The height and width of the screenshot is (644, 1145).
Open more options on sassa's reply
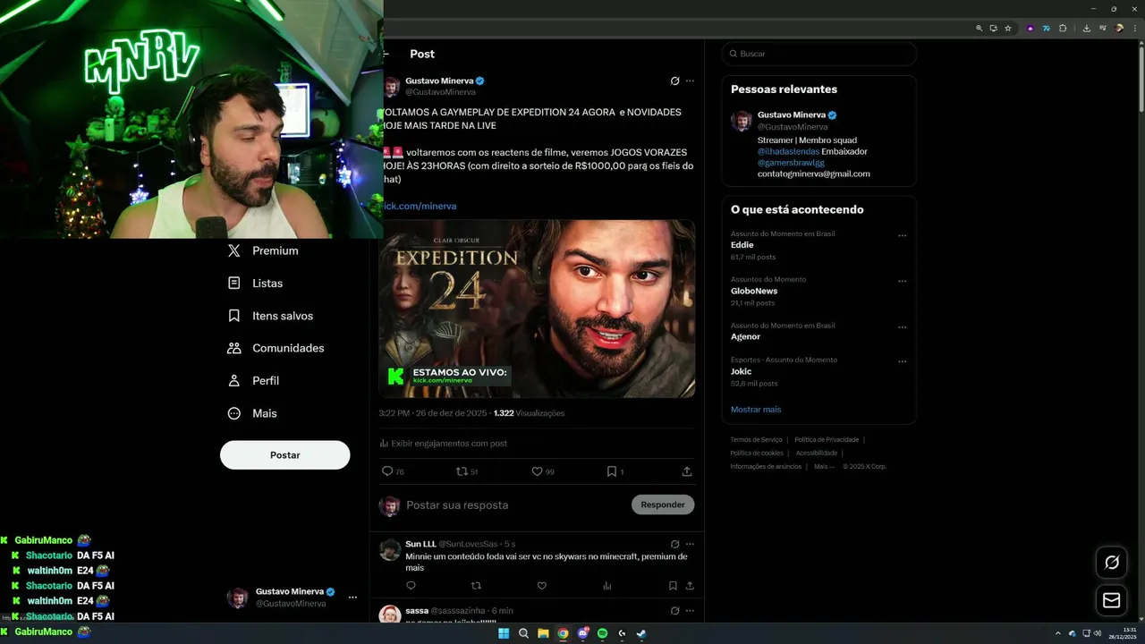[690, 610]
